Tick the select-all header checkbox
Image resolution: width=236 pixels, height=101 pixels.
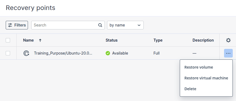pos(8,40)
